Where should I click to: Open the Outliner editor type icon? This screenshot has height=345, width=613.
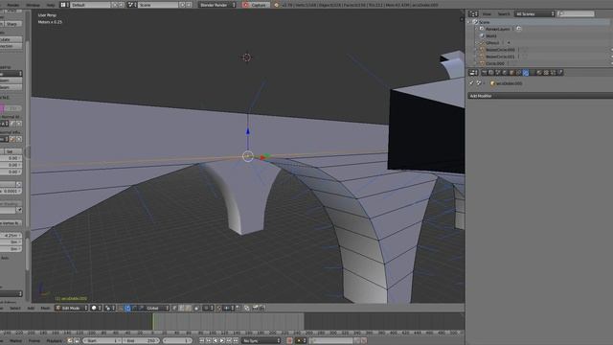click(x=473, y=14)
